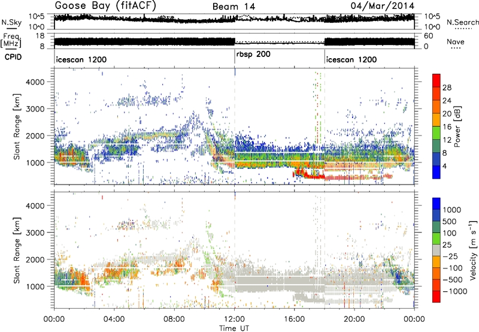The height and width of the screenshot is (332, 479).
Task: Click the "Slant Range [km]" label of the velocity panel
Action: 17,250
